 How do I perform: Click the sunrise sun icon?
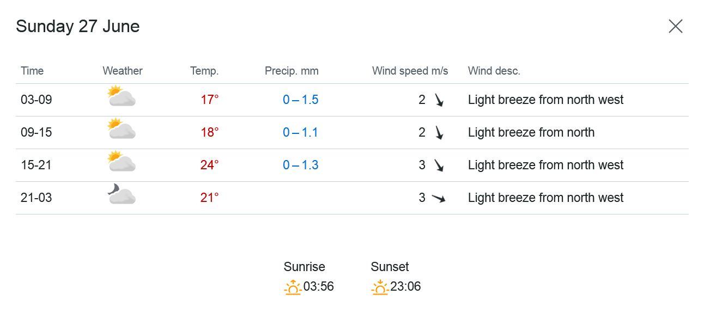pyautogui.click(x=293, y=287)
